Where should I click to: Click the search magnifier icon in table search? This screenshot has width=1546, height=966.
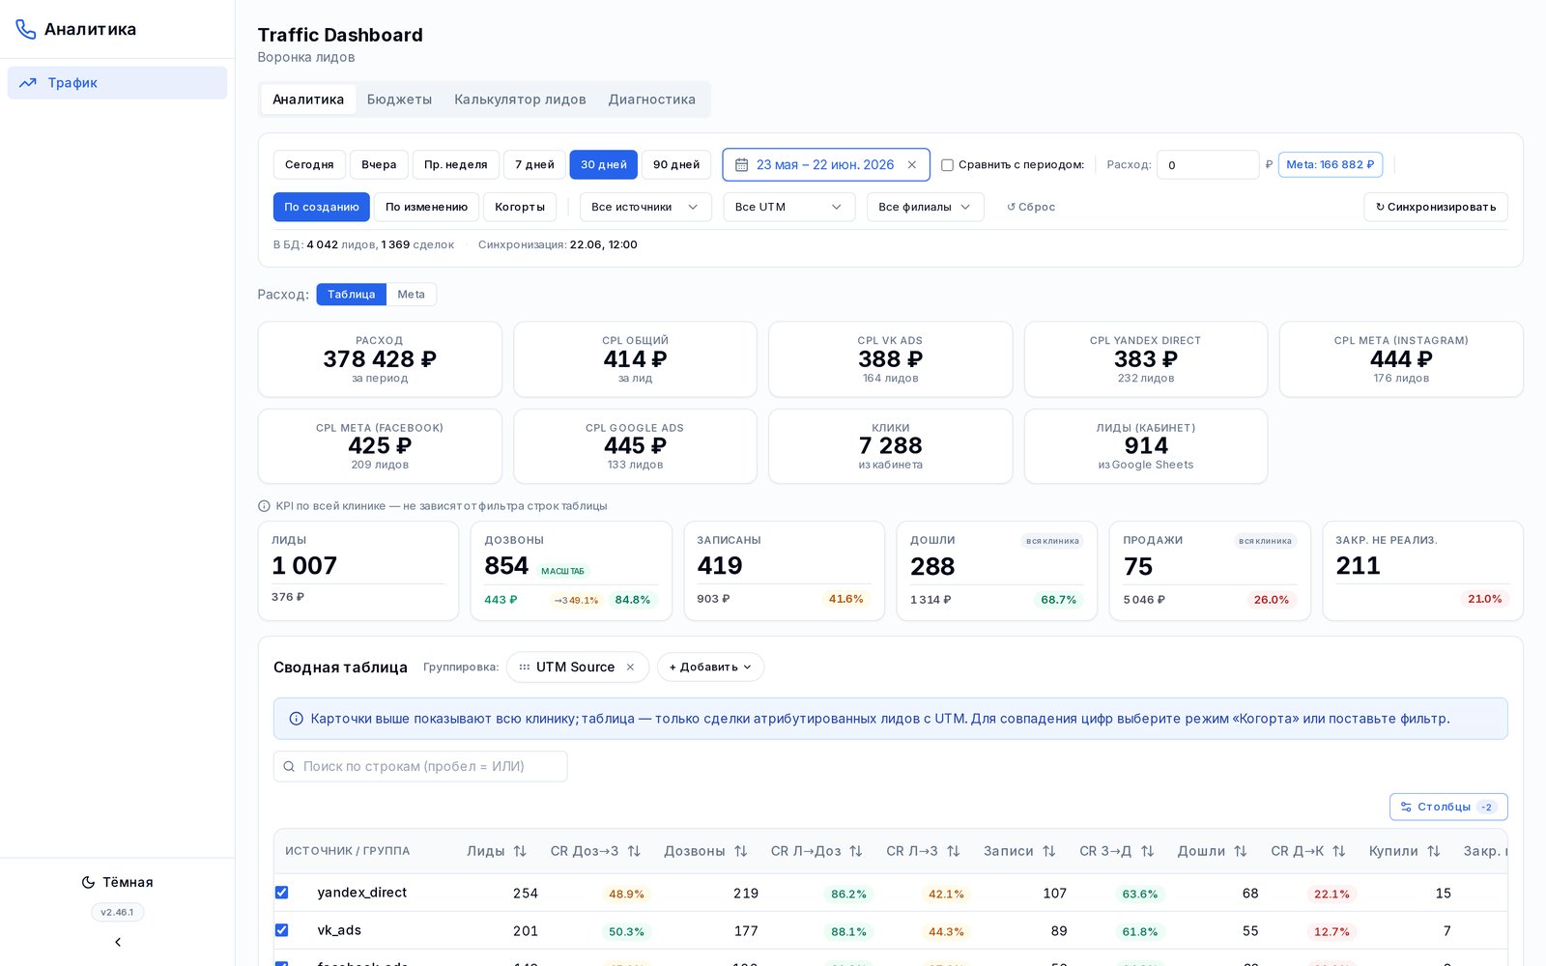289,766
